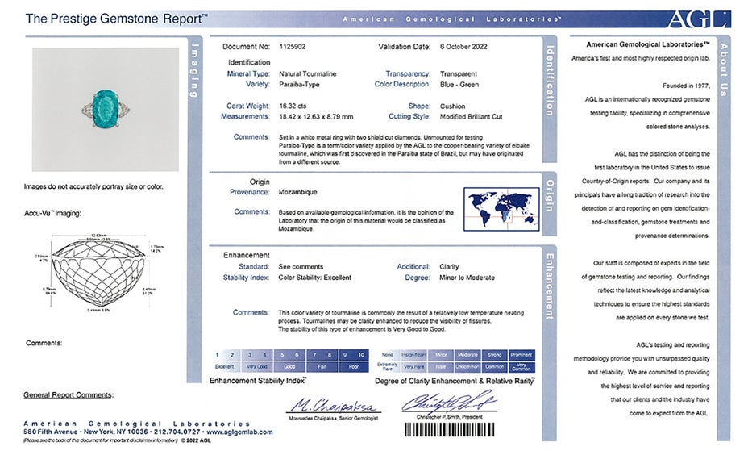Click The Prestige Gemstone Report title

click(117, 18)
